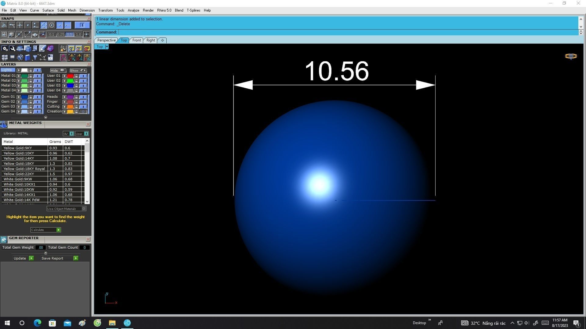
Task: Click the User 01 red color swatch
Action: [70, 76]
